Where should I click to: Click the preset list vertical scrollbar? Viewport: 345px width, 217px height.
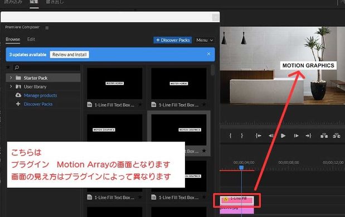(212, 70)
